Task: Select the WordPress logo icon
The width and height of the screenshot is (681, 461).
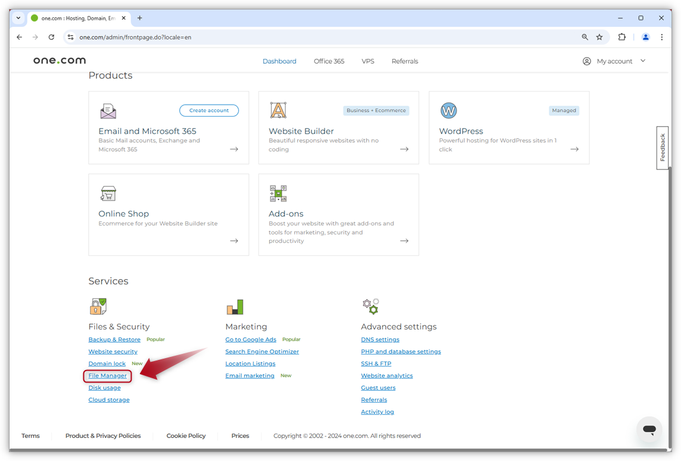Action: (x=448, y=110)
